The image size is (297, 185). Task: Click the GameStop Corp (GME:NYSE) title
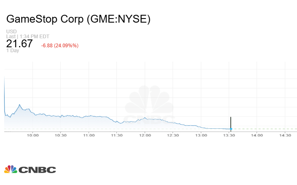[x=78, y=20]
